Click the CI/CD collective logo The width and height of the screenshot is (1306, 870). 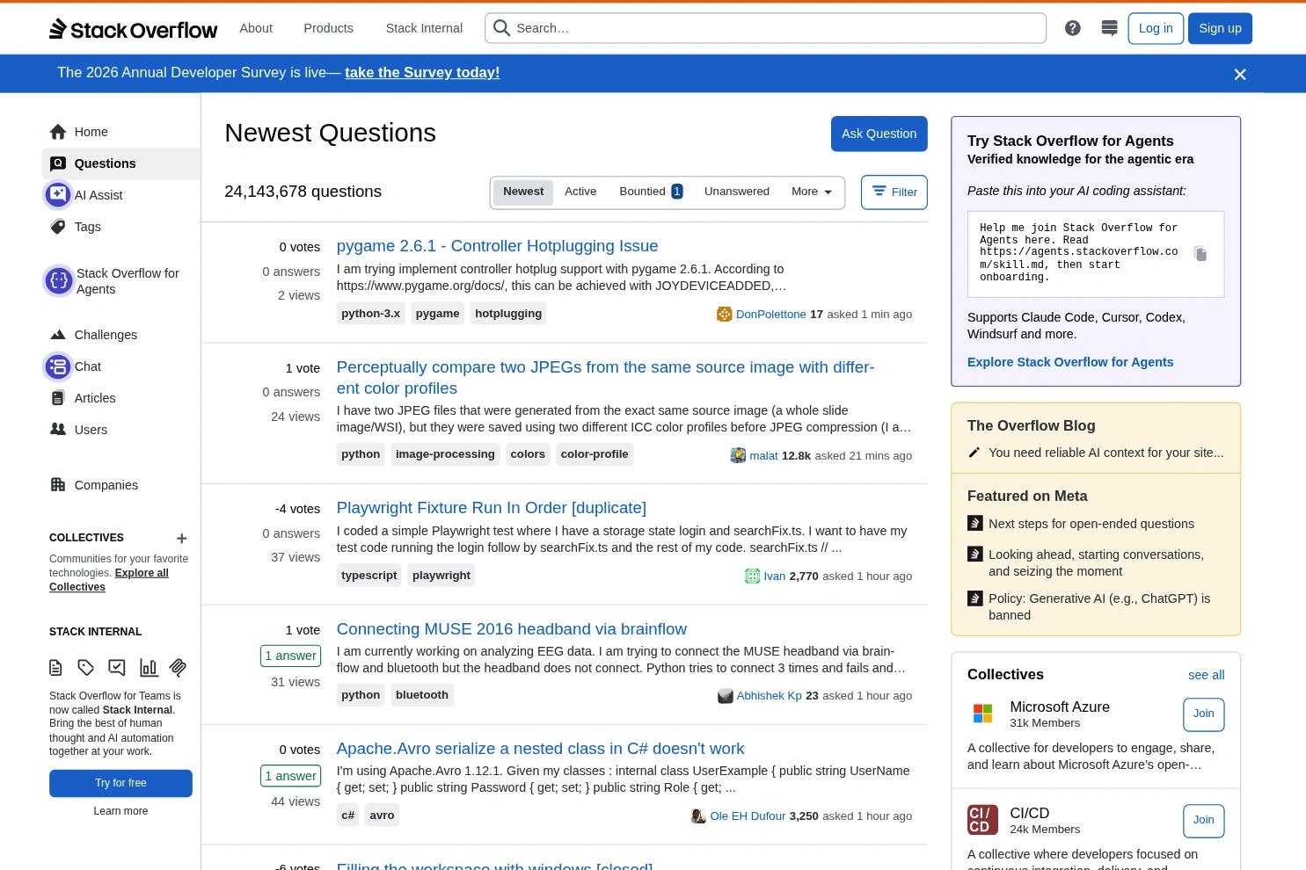[x=982, y=820]
